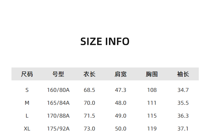
Task: Select the 尺码 column header
Action: (x=27, y=74)
